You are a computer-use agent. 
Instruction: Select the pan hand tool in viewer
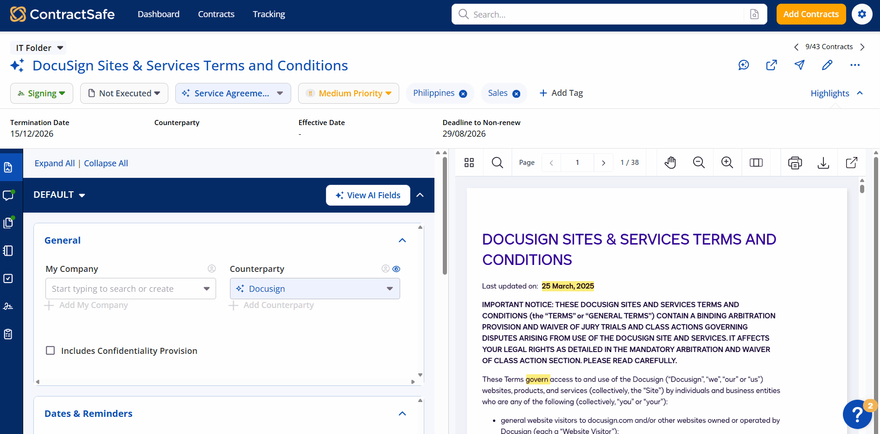[x=670, y=163]
